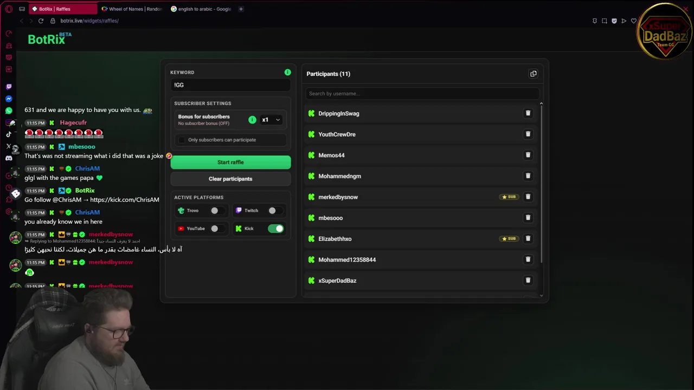Open Messenger in the Opera sidebar
Image resolution: width=694 pixels, height=390 pixels.
(x=9, y=99)
